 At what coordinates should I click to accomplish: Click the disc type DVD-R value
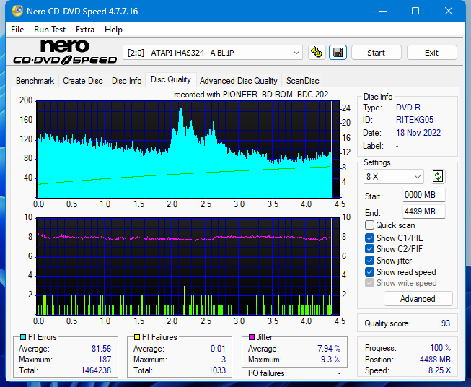408,108
